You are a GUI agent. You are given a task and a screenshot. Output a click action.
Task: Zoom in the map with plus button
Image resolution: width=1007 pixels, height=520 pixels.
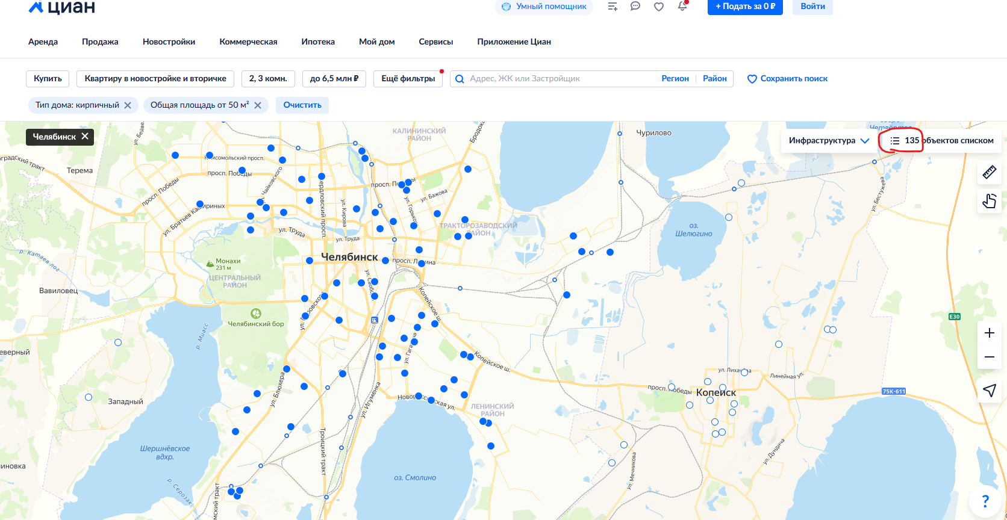tap(989, 333)
